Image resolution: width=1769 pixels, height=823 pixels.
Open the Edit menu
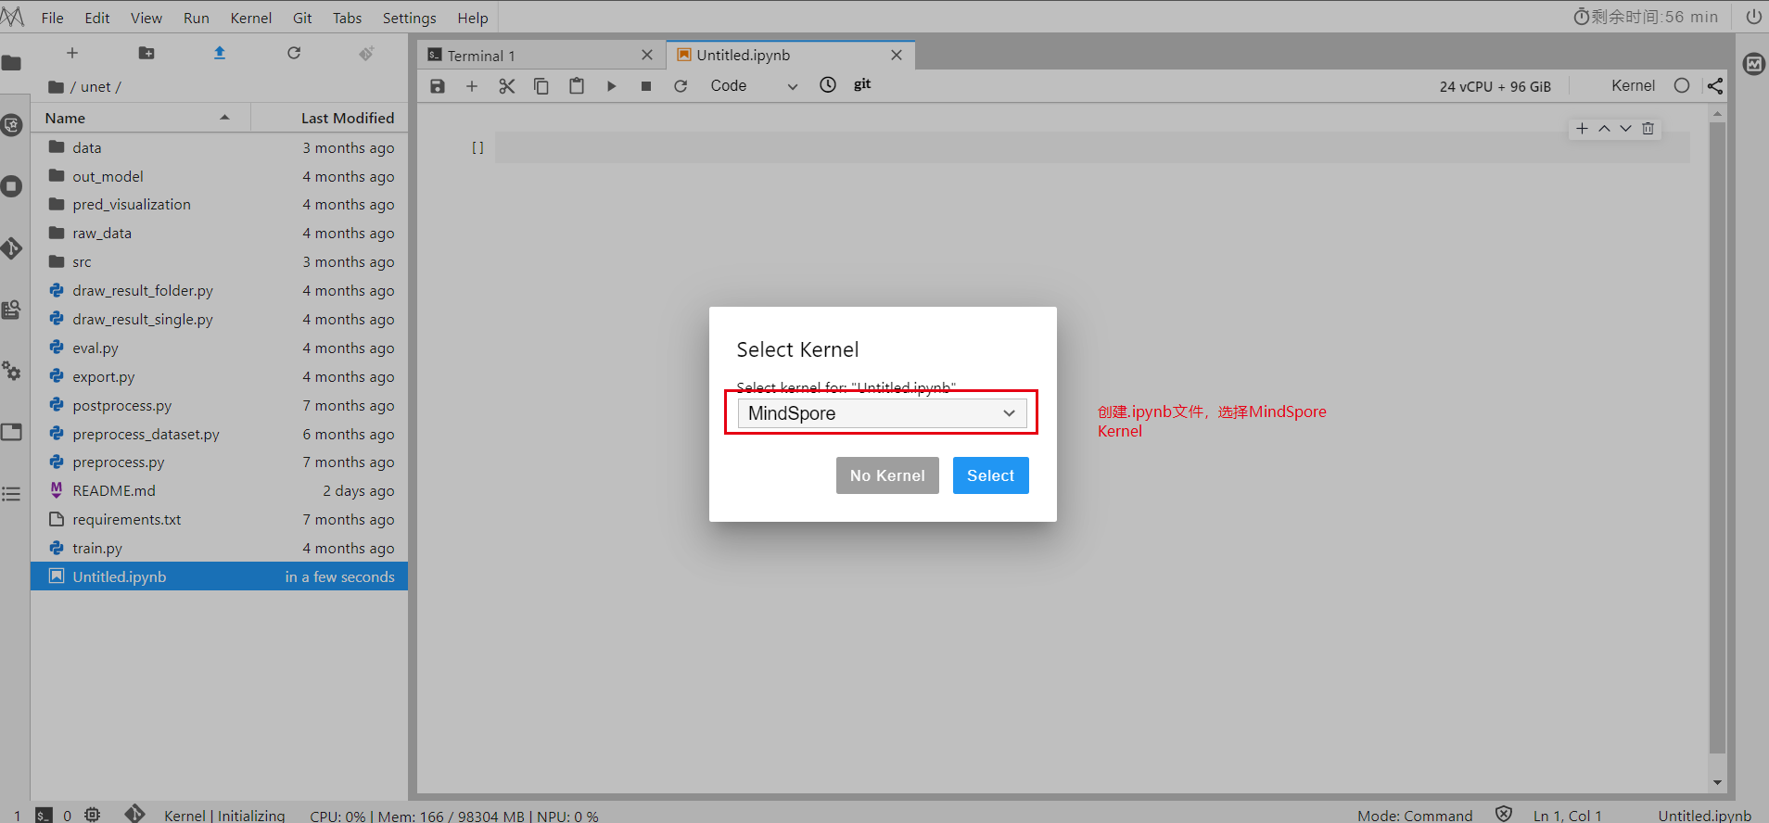click(97, 18)
